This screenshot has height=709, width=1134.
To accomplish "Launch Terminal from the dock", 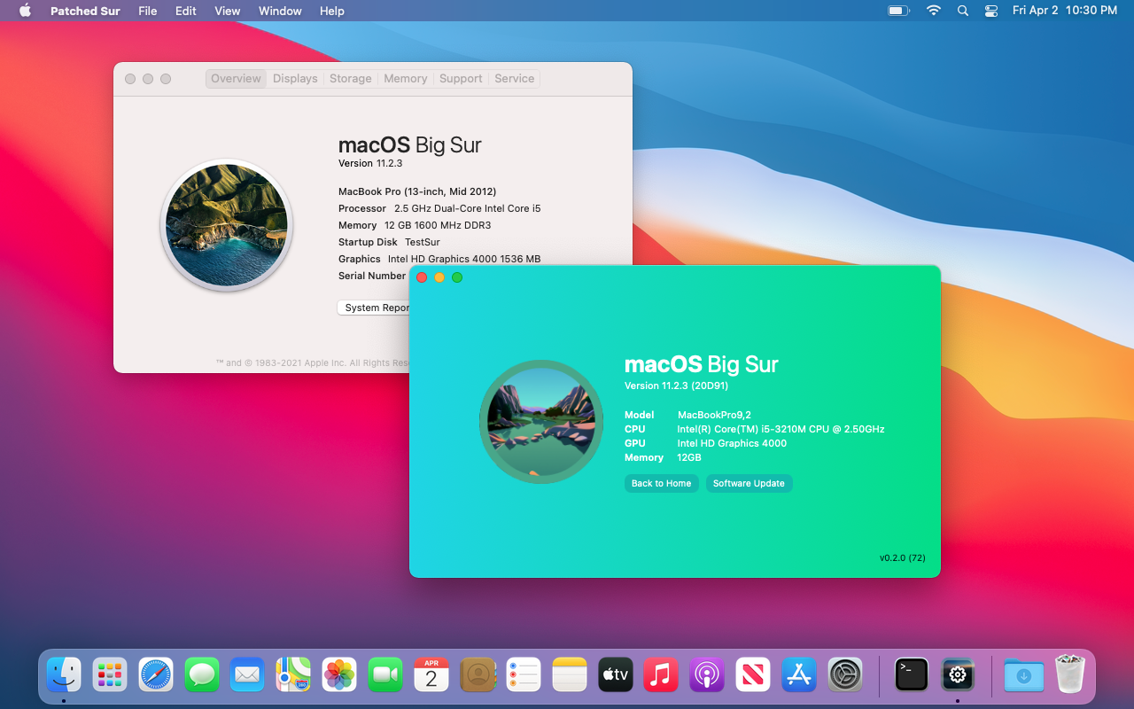I will (912, 675).
